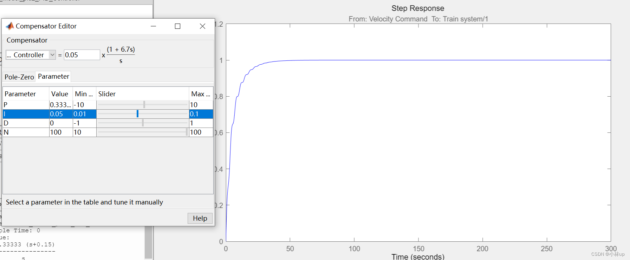Click the Parameter column header

26,94
